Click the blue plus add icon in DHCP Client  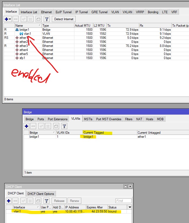coord(9,201)
